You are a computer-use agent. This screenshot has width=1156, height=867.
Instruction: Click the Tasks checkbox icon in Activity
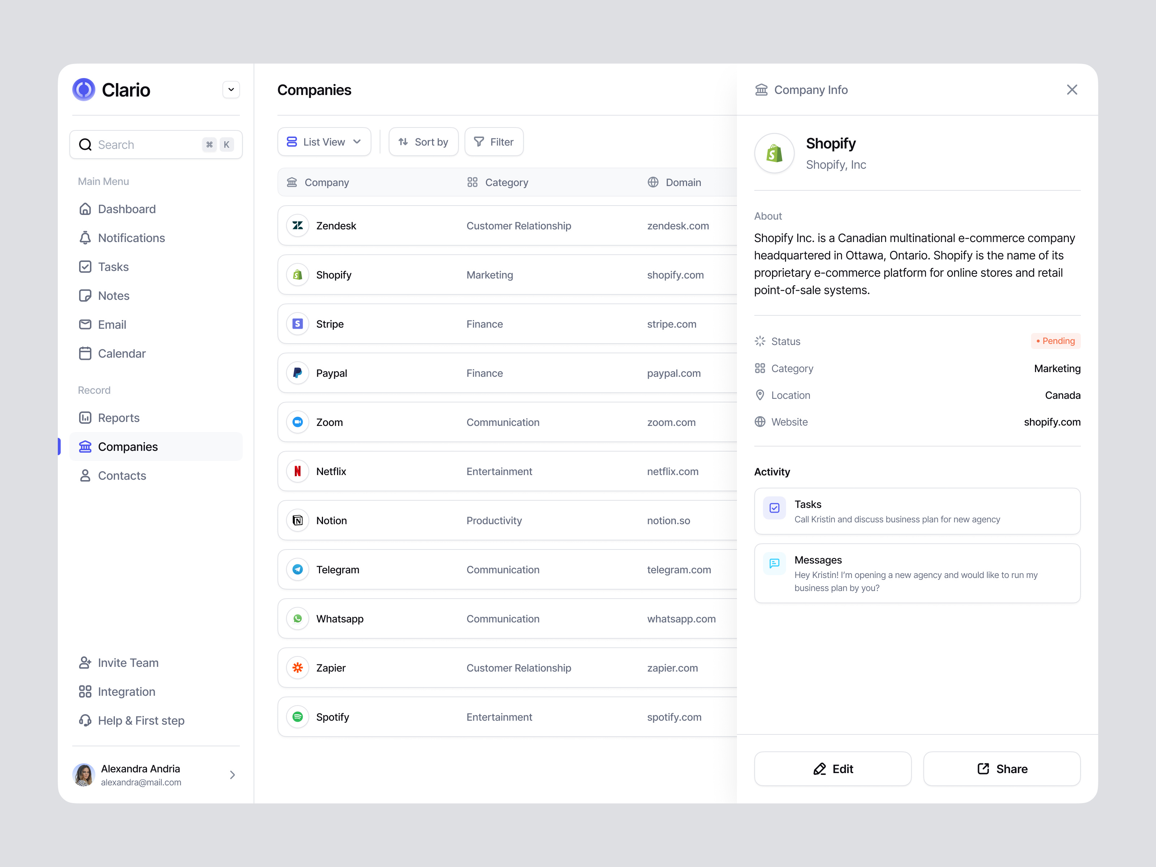click(774, 508)
